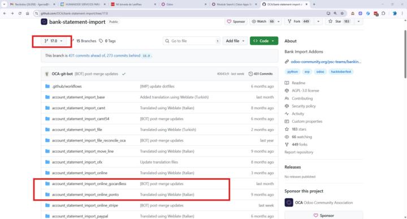The height and width of the screenshot is (219, 407).
Task: Open the 0 Tags link
Action: click(107, 41)
